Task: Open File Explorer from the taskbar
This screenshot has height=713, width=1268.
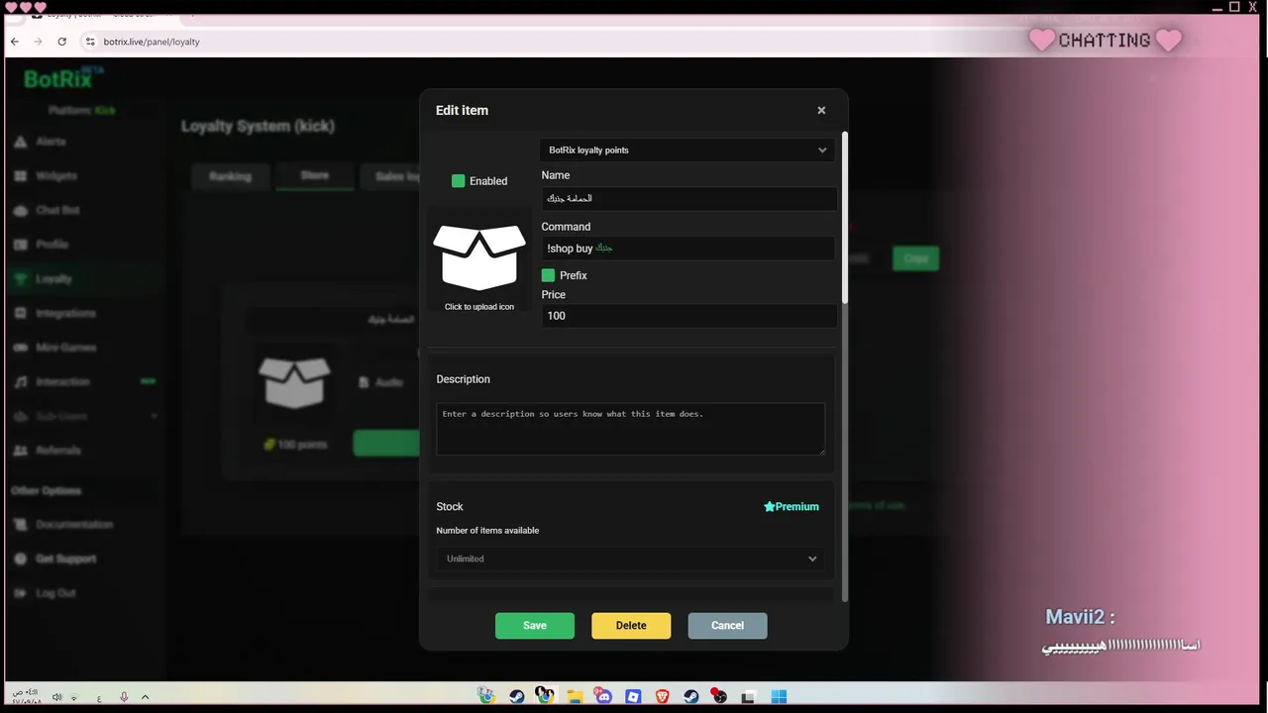Action: pos(575,696)
